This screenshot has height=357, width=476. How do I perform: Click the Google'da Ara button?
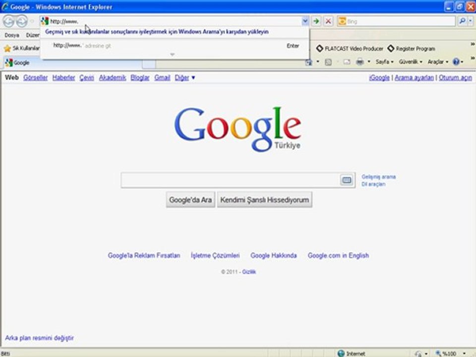tap(190, 200)
